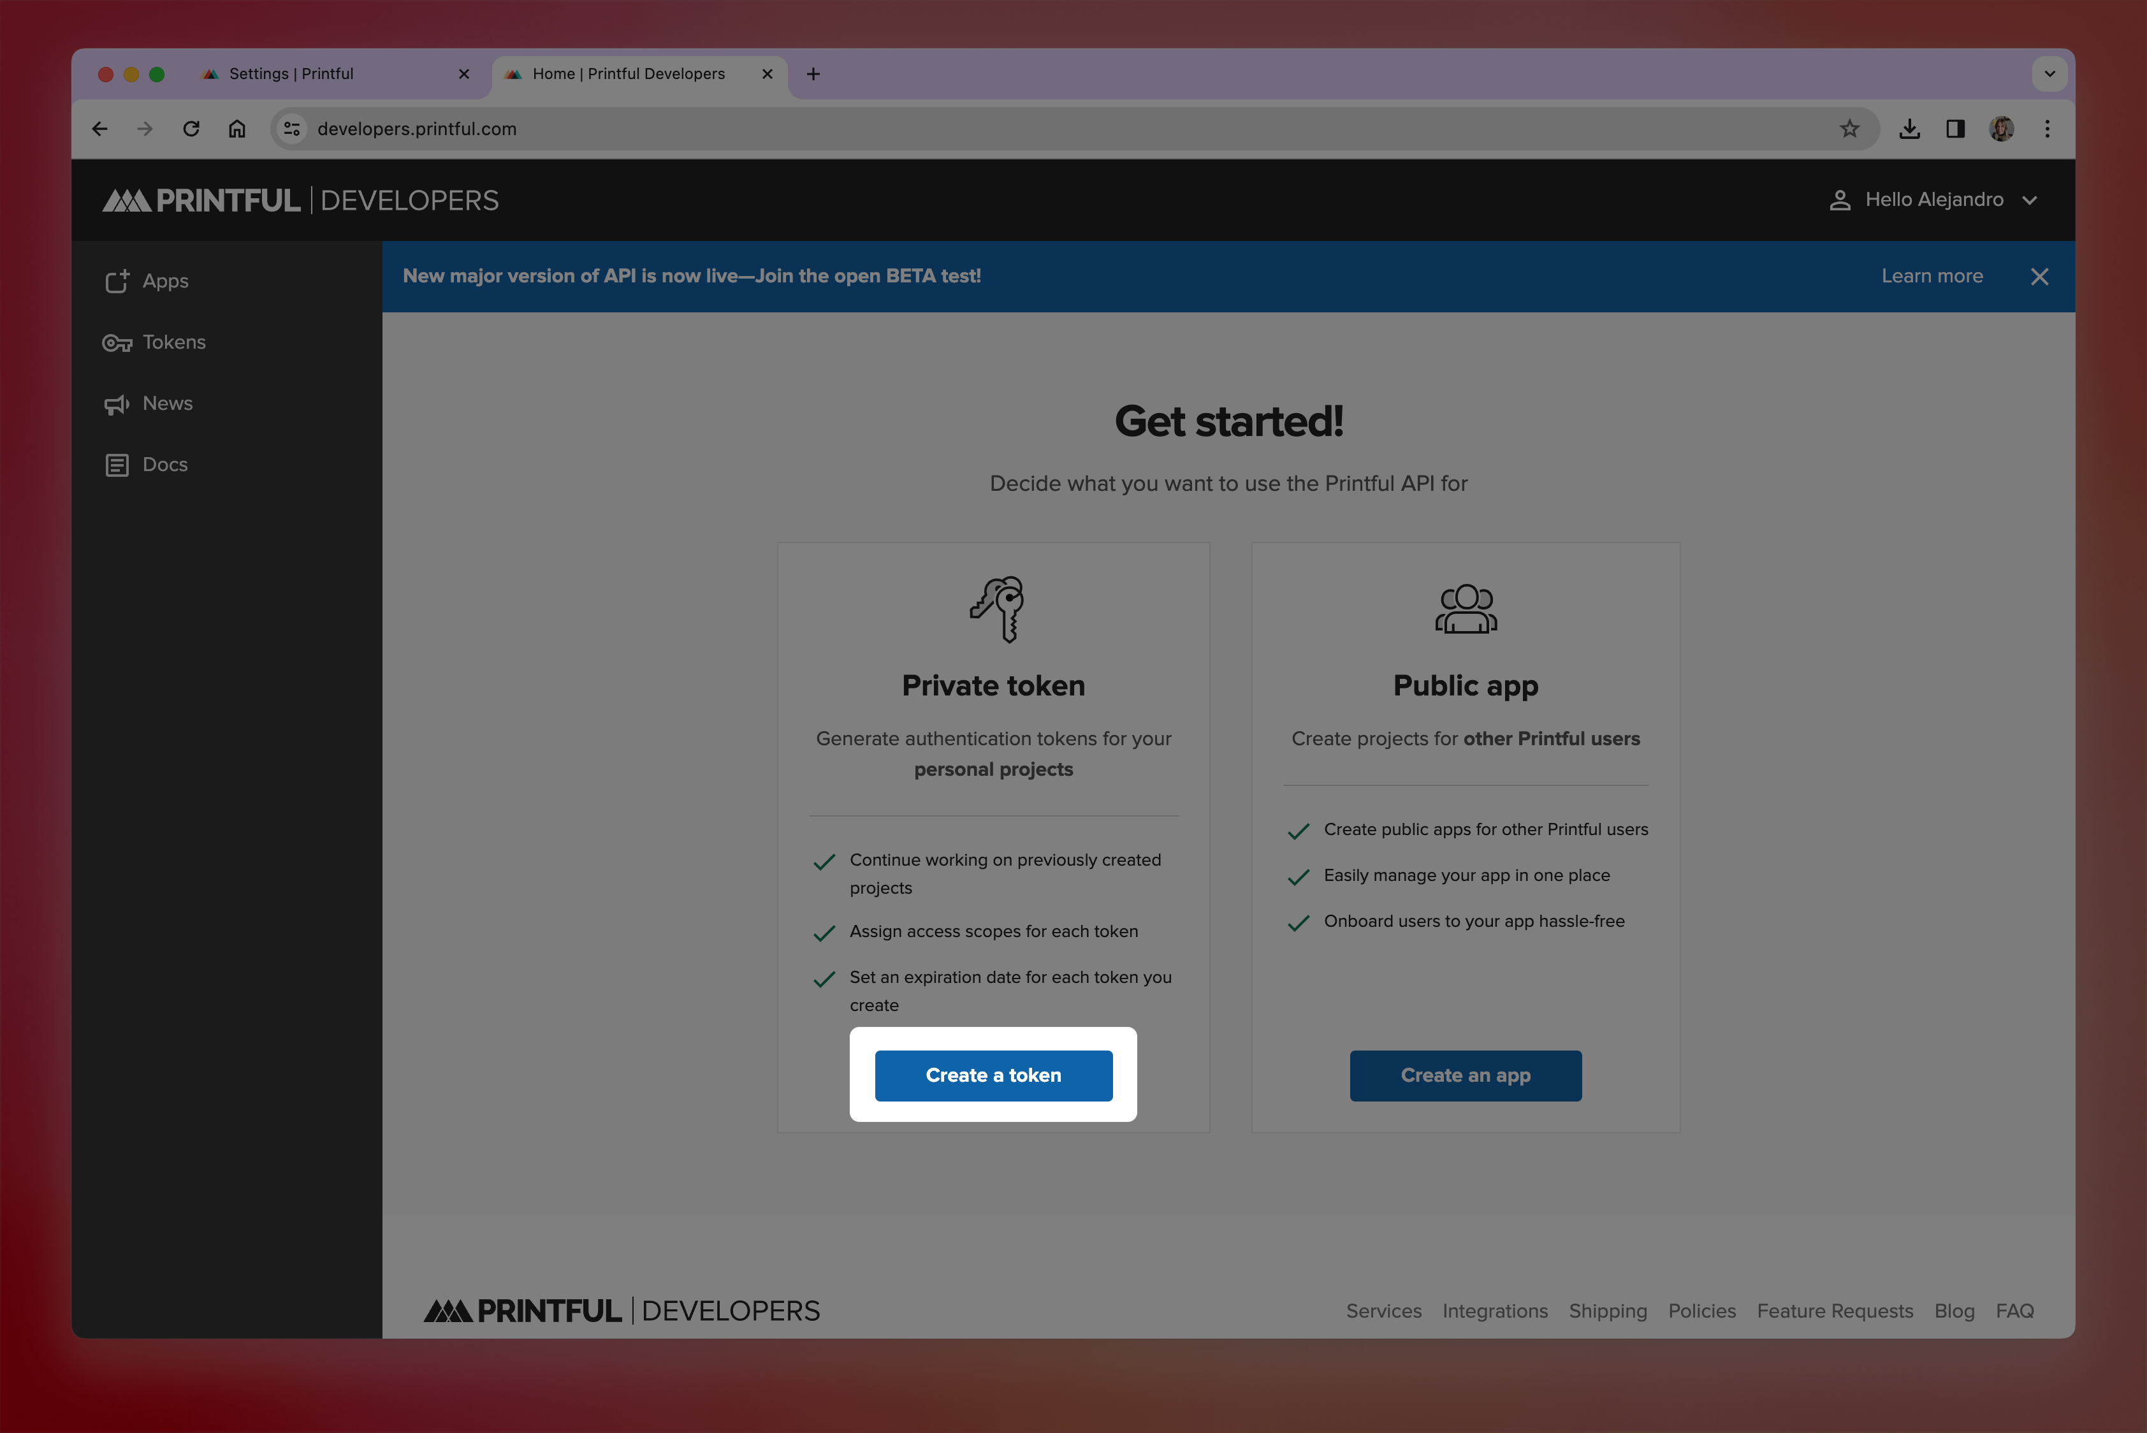The height and width of the screenshot is (1433, 2147).
Task: Open Tokens via the key icon
Action: tap(117, 343)
